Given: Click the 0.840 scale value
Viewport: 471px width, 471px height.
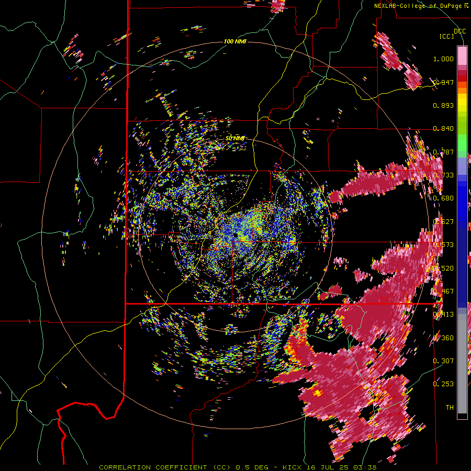Looking at the screenshot, I should tap(443, 129).
